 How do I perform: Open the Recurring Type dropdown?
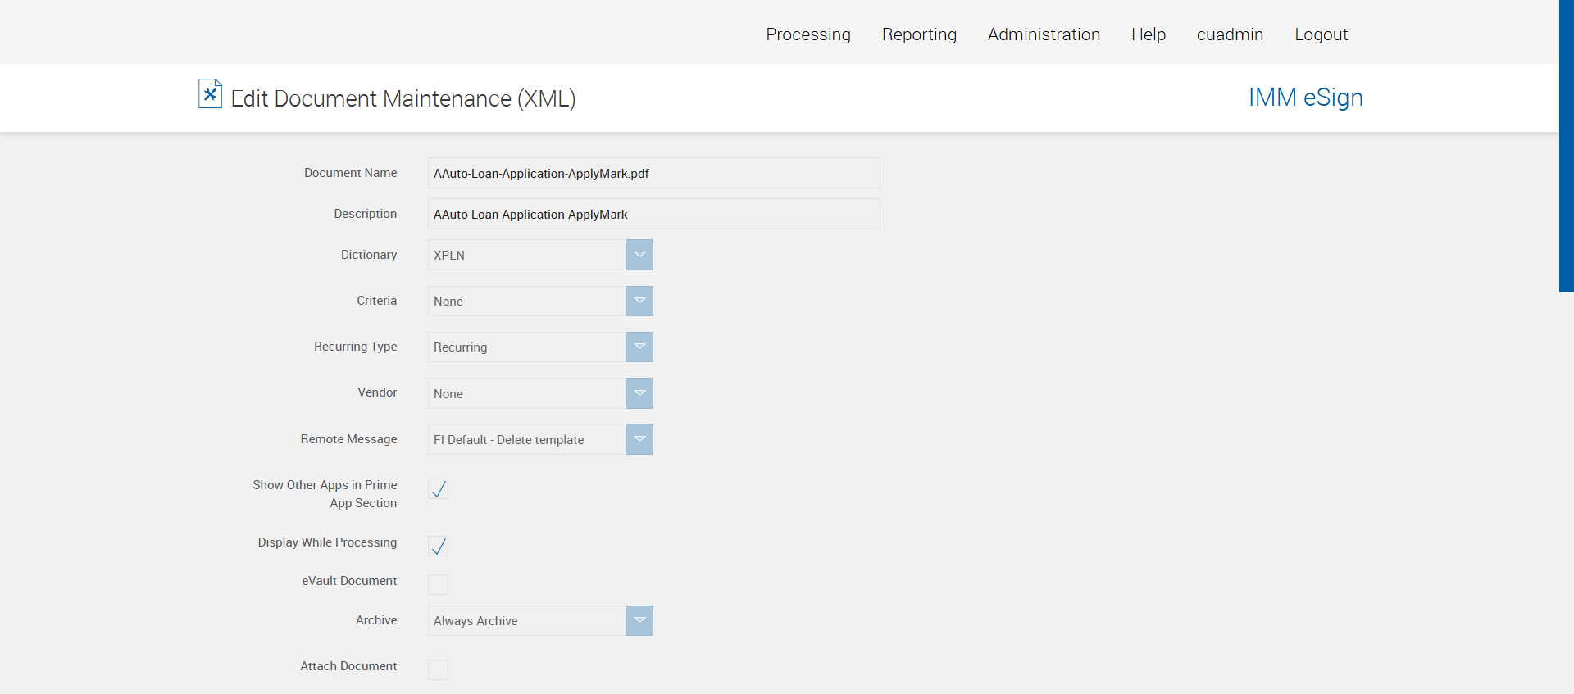pyautogui.click(x=639, y=347)
